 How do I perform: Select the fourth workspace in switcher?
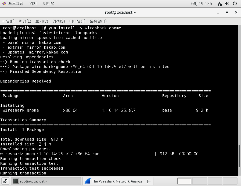[230, 181]
